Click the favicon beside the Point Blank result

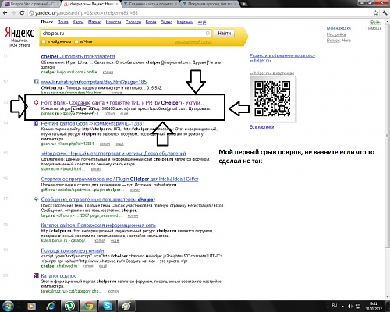36,102
